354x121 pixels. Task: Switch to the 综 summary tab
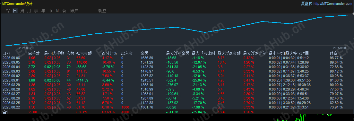point(8,11)
